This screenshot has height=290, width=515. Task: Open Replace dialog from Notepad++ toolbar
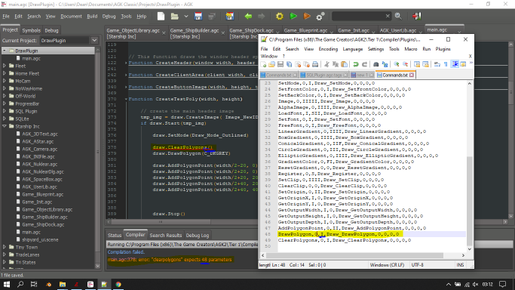click(x=385, y=64)
